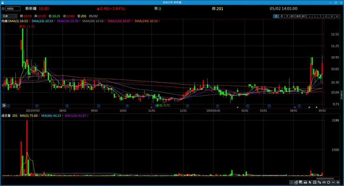Select the 15-minute timeframe tab

tap(326, 16)
